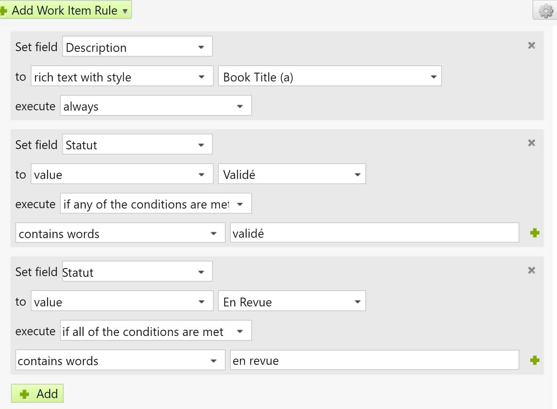The height and width of the screenshot is (409, 557).
Task: Open the Validé value dropdown
Action: click(x=291, y=174)
